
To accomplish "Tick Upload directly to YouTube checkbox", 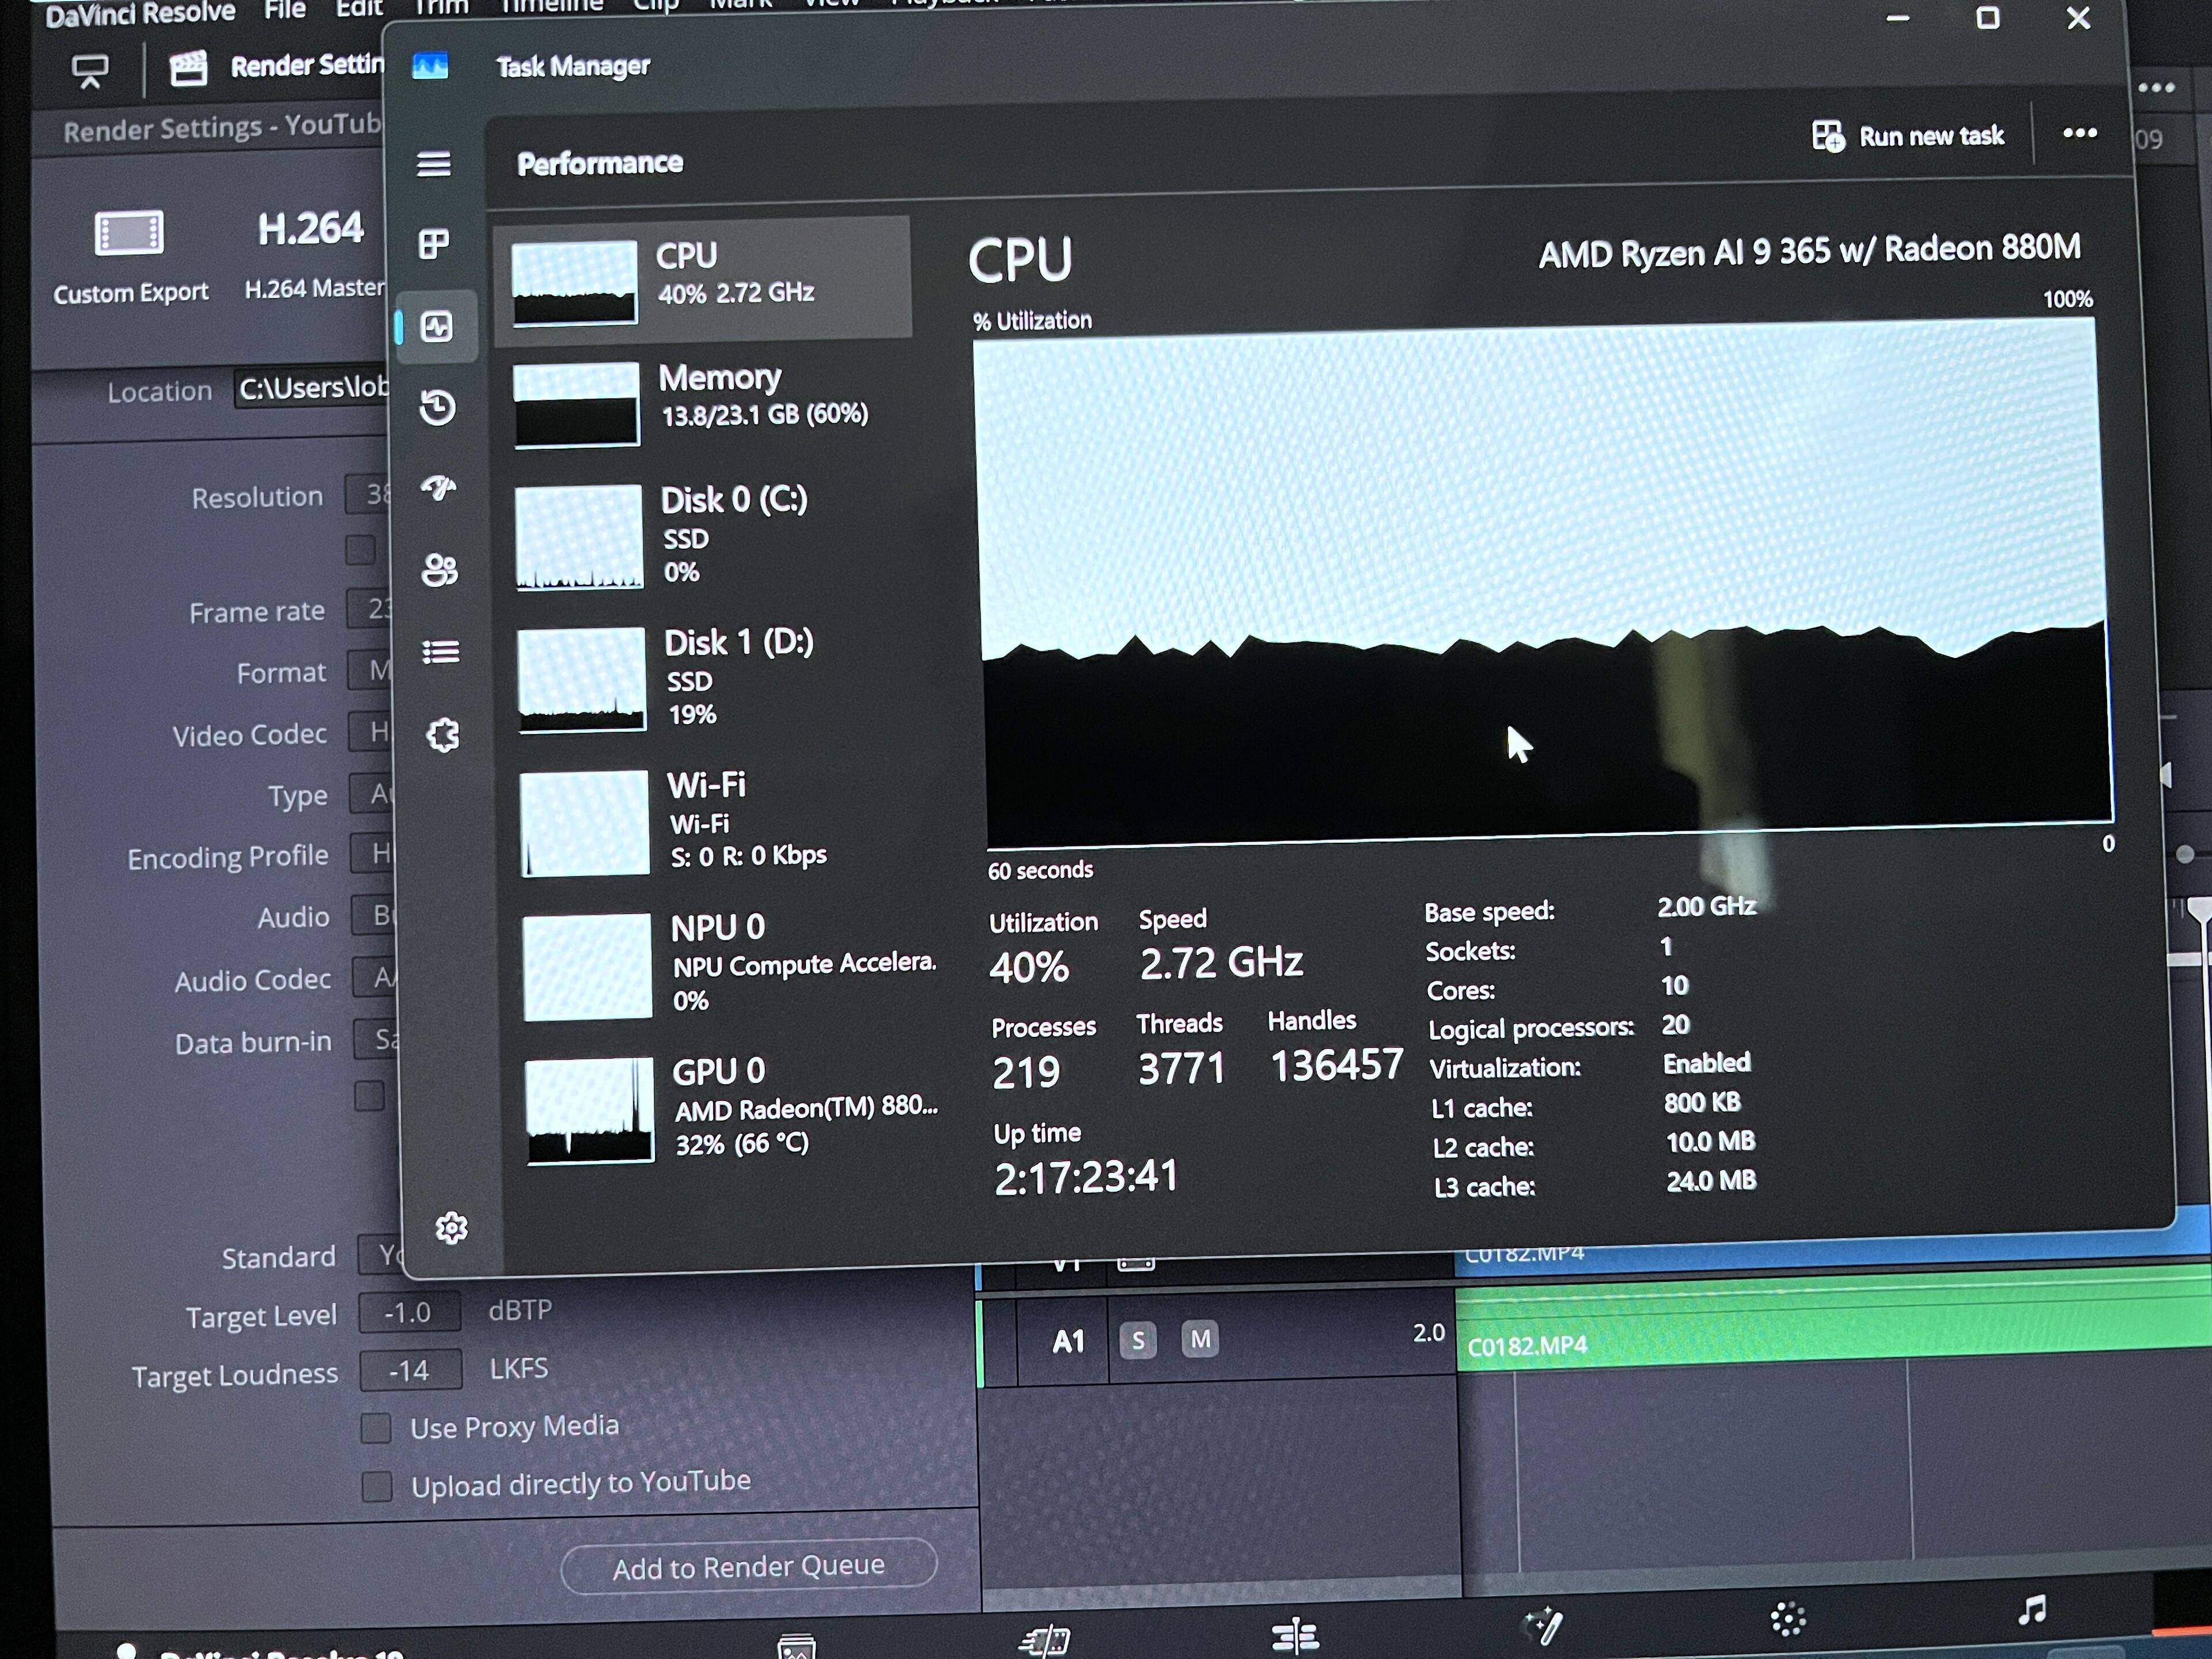I will point(377,1486).
